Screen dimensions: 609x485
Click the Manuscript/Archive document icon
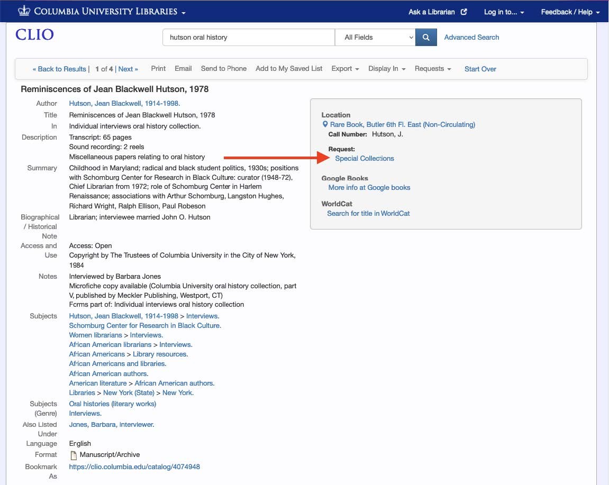pos(74,454)
